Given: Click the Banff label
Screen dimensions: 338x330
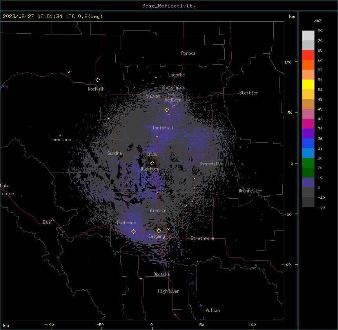Looking at the screenshot, I should 49,222.
